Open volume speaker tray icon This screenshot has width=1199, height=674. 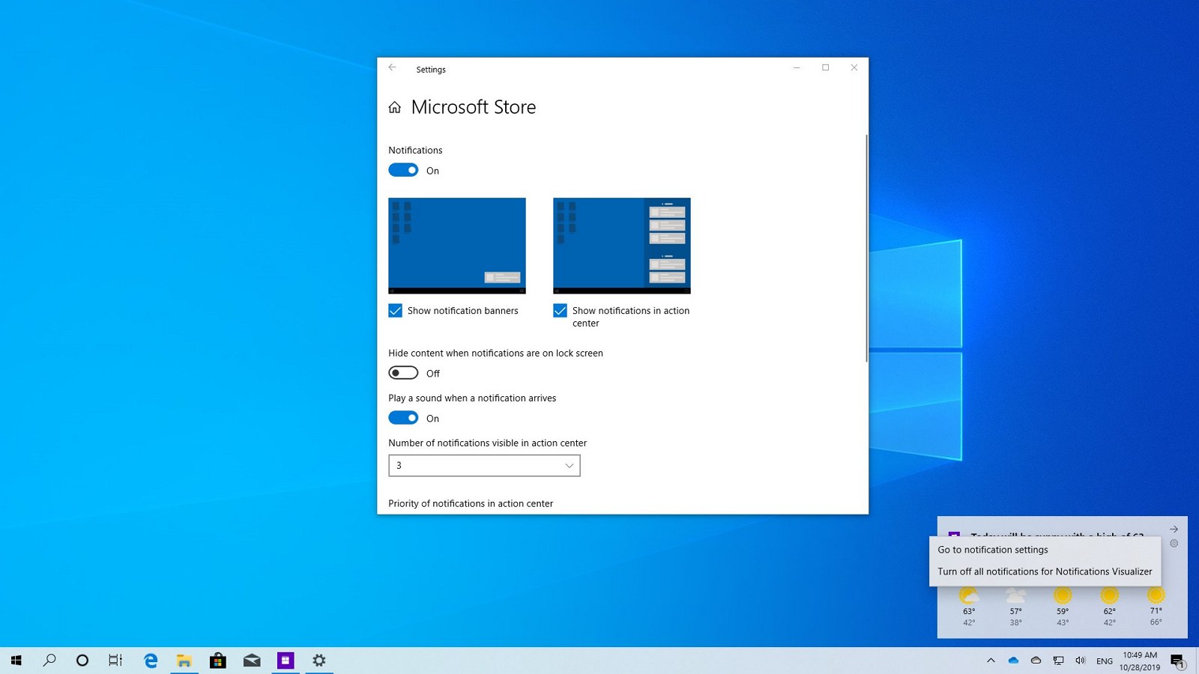pos(1080,661)
